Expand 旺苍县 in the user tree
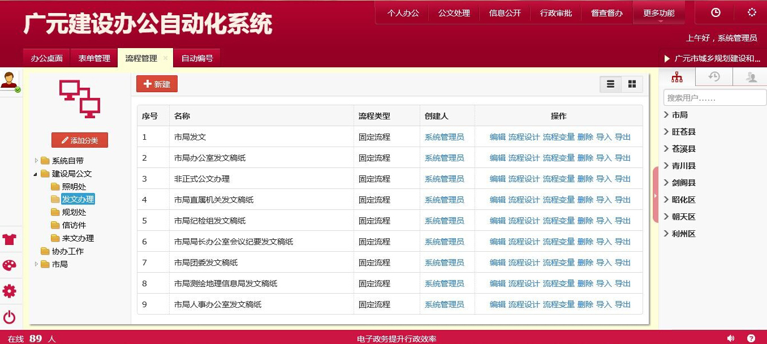The image size is (767, 344). tap(666, 132)
